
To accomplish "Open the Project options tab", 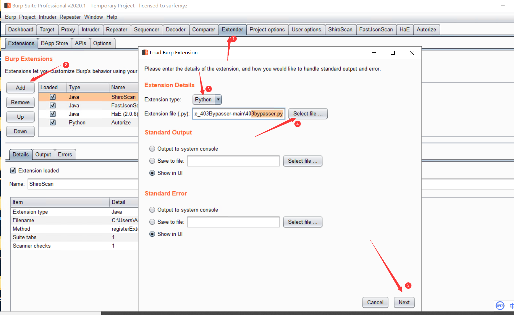I will 267,29.
